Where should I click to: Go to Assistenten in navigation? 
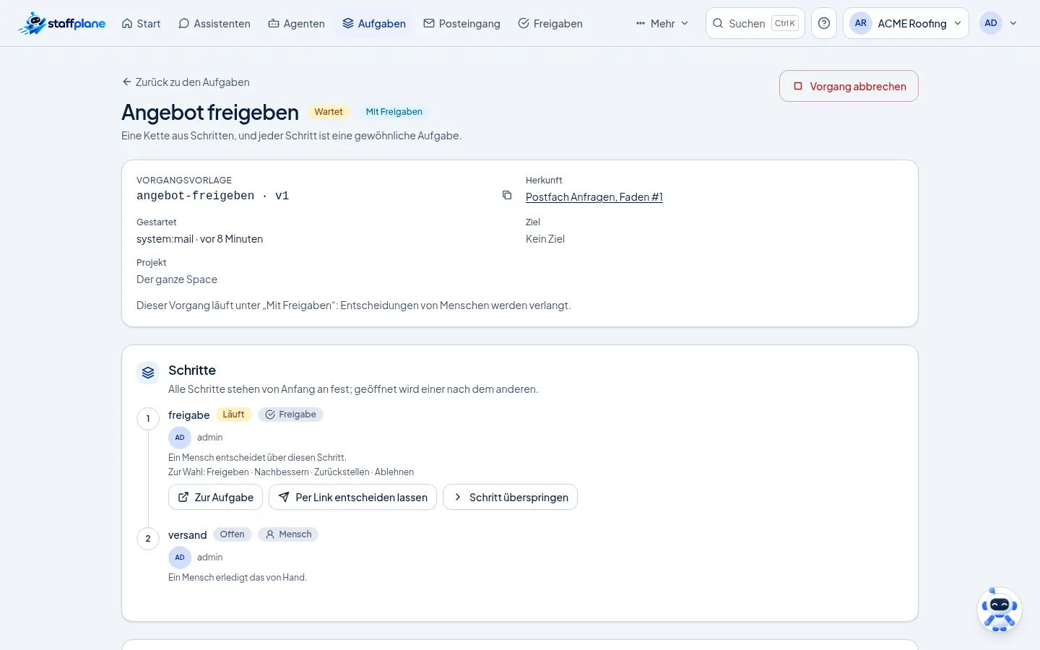[214, 23]
